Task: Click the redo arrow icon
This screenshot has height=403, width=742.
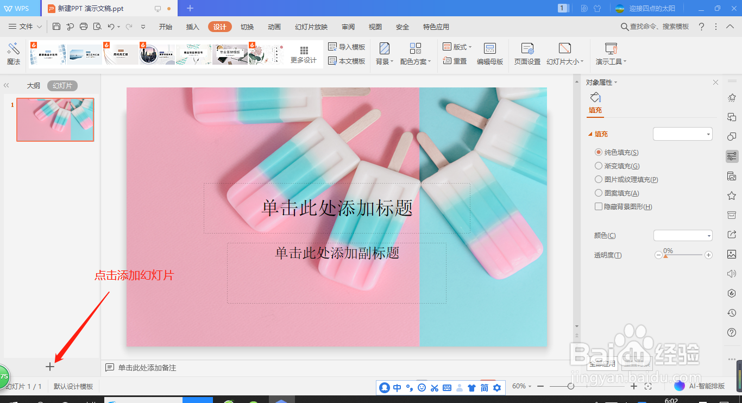Action: coord(129,27)
